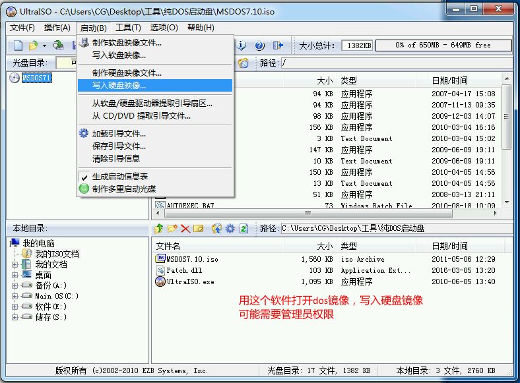The image size is (520, 383).
Task: Open the 帮助(H) menu
Action: pyautogui.click(x=201, y=28)
